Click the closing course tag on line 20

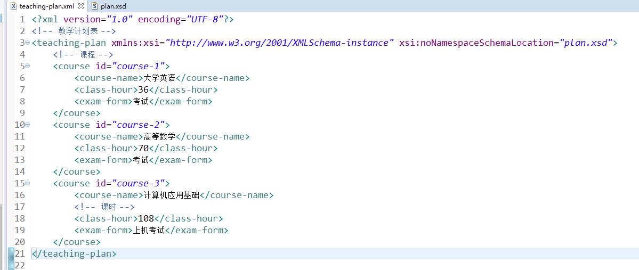(x=77, y=242)
